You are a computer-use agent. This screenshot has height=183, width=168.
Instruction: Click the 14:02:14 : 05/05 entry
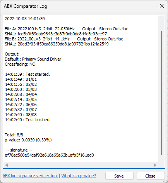point(21,99)
